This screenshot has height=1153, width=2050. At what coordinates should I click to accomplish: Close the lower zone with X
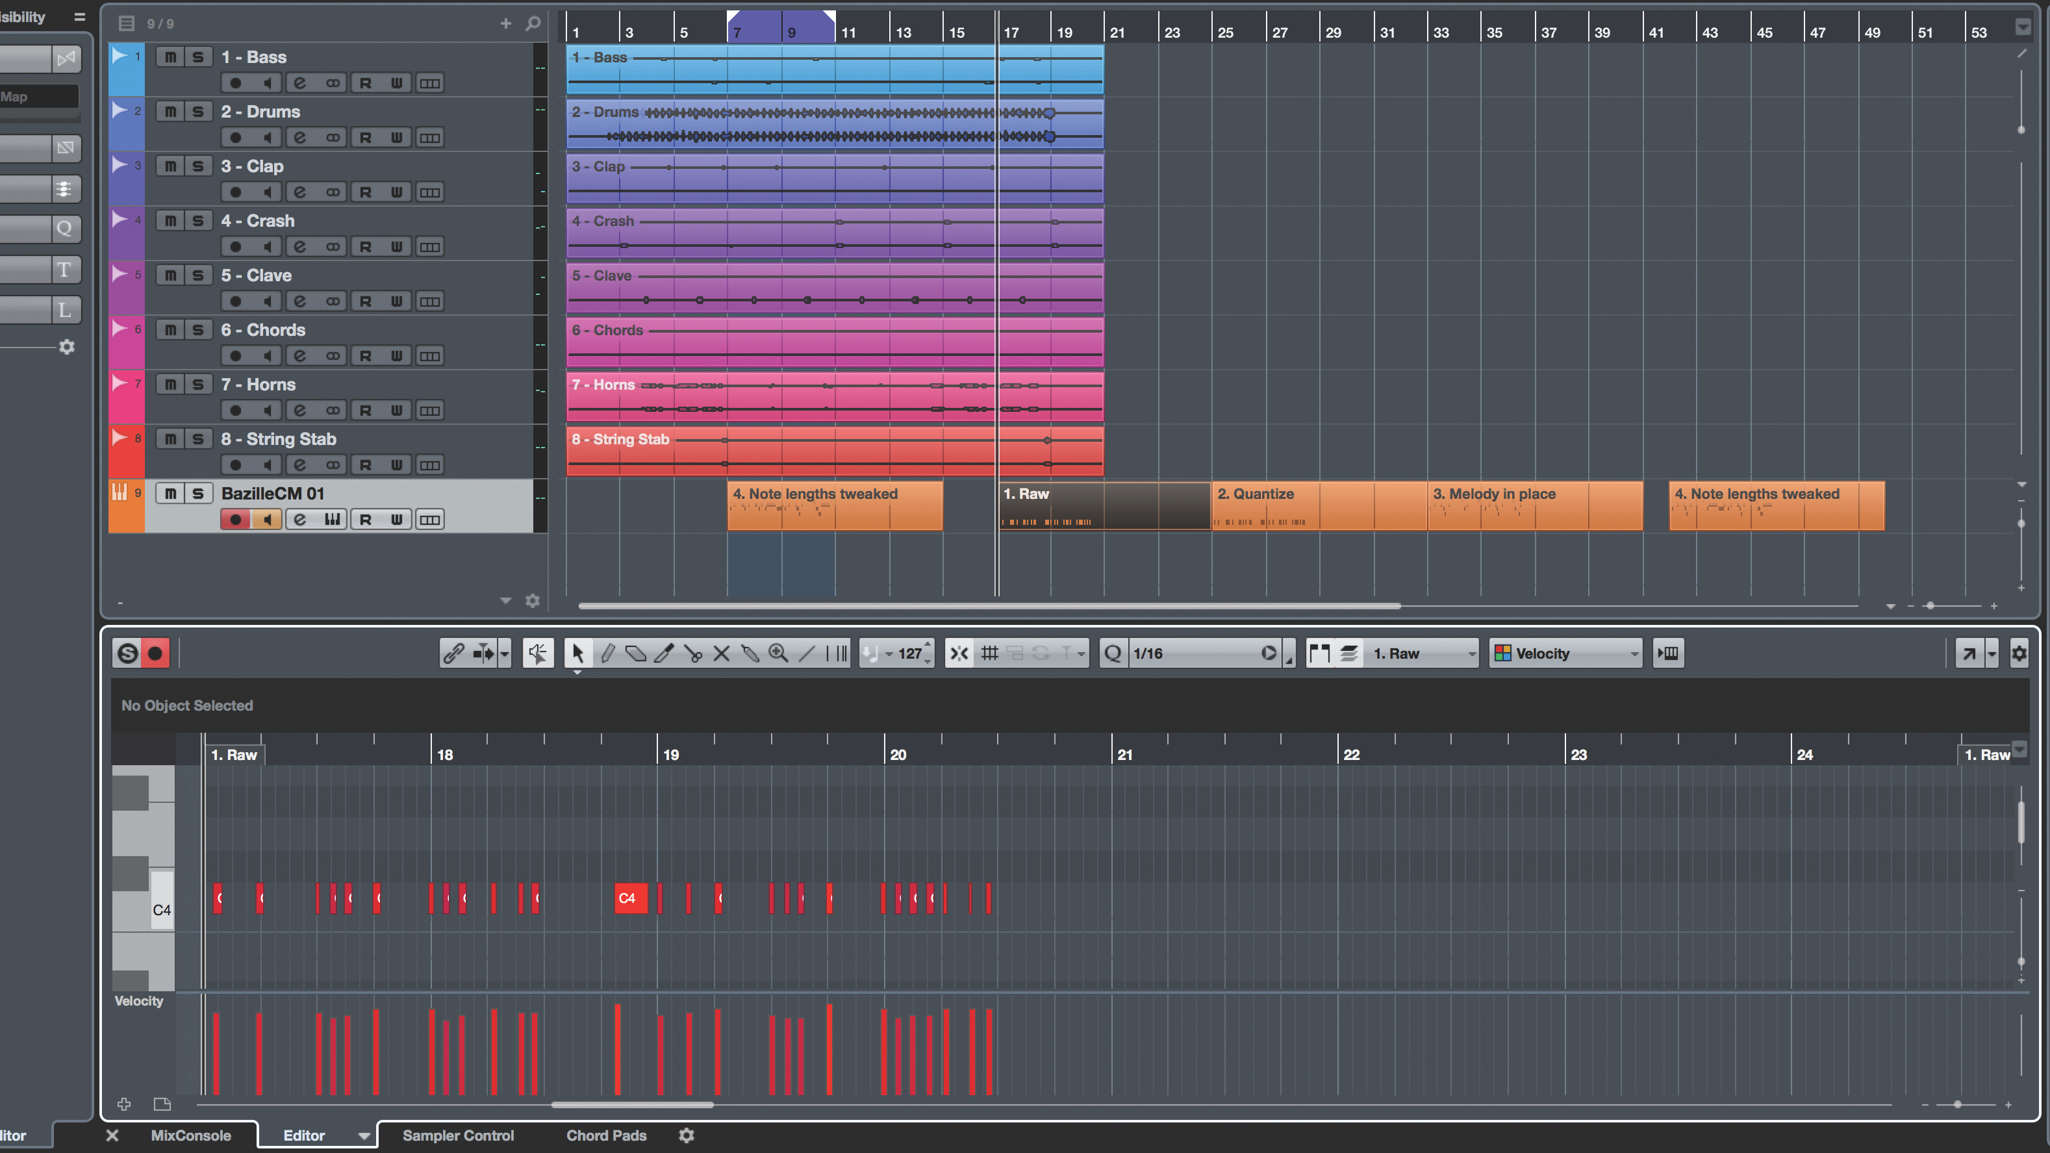[x=112, y=1135]
